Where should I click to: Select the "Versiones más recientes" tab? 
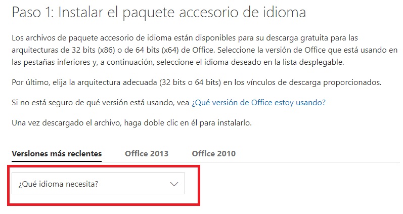pyautogui.click(x=57, y=153)
